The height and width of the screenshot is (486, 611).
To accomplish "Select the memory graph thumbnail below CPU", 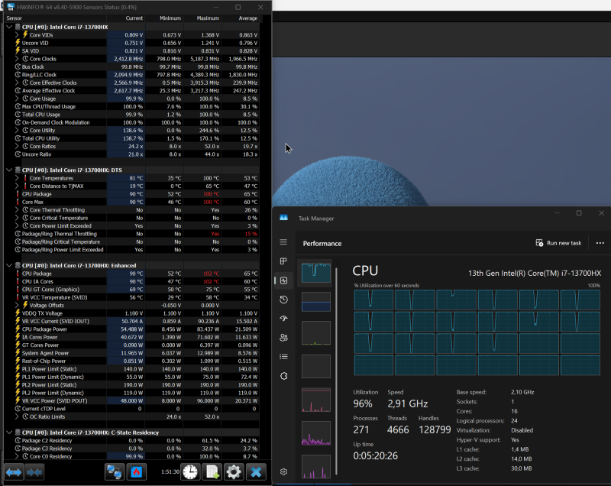I will (316, 302).
